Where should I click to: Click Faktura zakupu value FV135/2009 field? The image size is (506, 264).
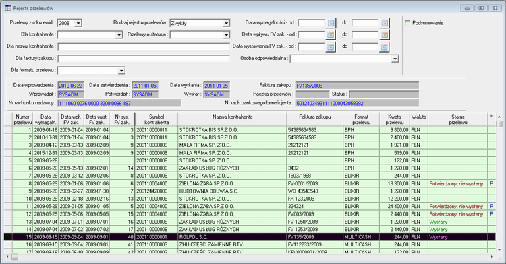[357, 86]
